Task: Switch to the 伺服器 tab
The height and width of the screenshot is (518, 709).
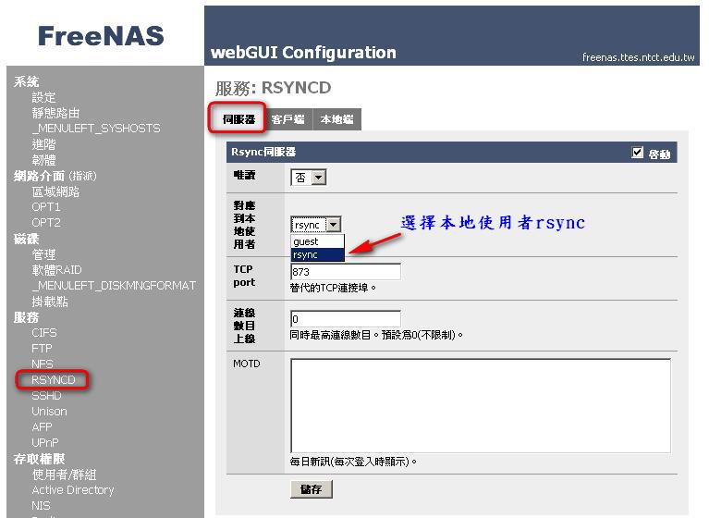Action: [238, 119]
